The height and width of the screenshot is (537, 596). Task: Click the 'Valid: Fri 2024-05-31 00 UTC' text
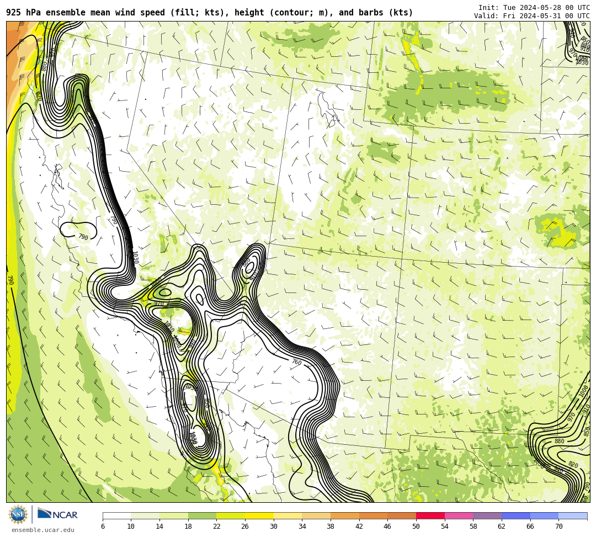coord(532,16)
